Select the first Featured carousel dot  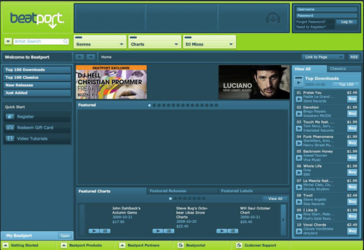pos(149,105)
